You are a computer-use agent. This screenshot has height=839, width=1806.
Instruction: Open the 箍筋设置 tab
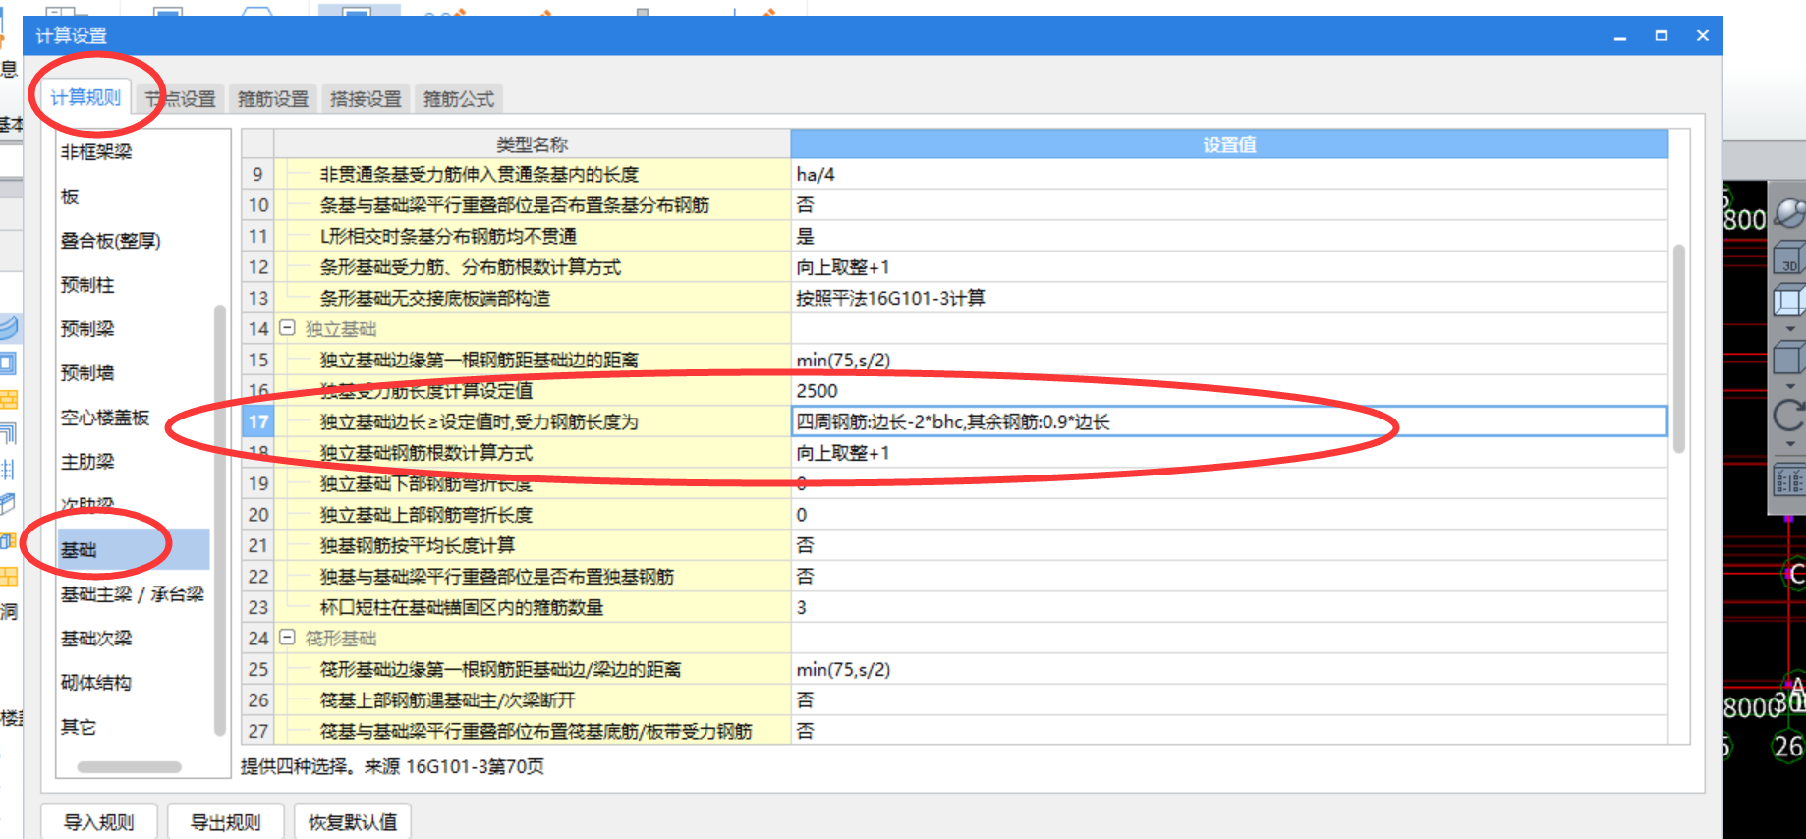point(273,99)
